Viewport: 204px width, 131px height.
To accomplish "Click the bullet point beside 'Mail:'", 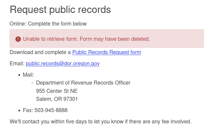I will pos(20,75).
